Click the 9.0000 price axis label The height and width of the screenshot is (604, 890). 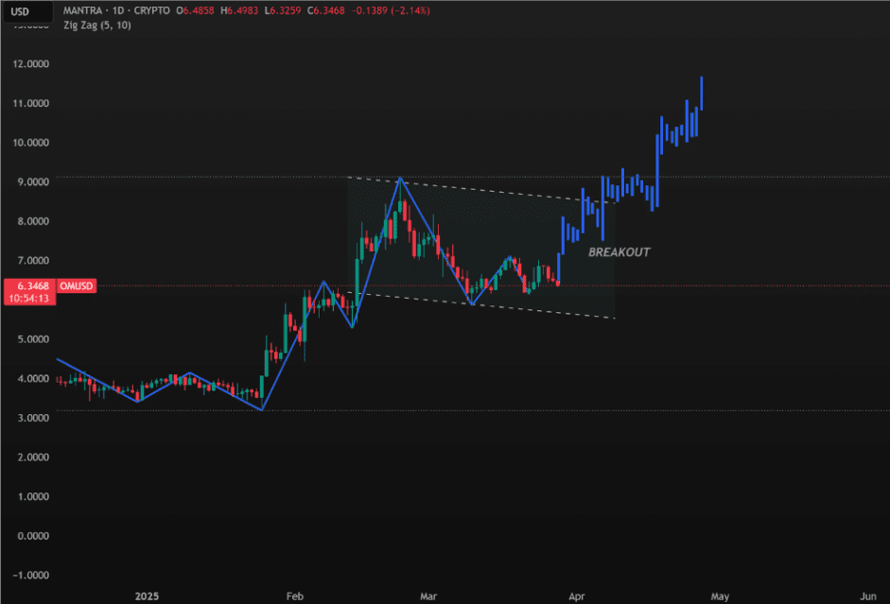[33, 182]
